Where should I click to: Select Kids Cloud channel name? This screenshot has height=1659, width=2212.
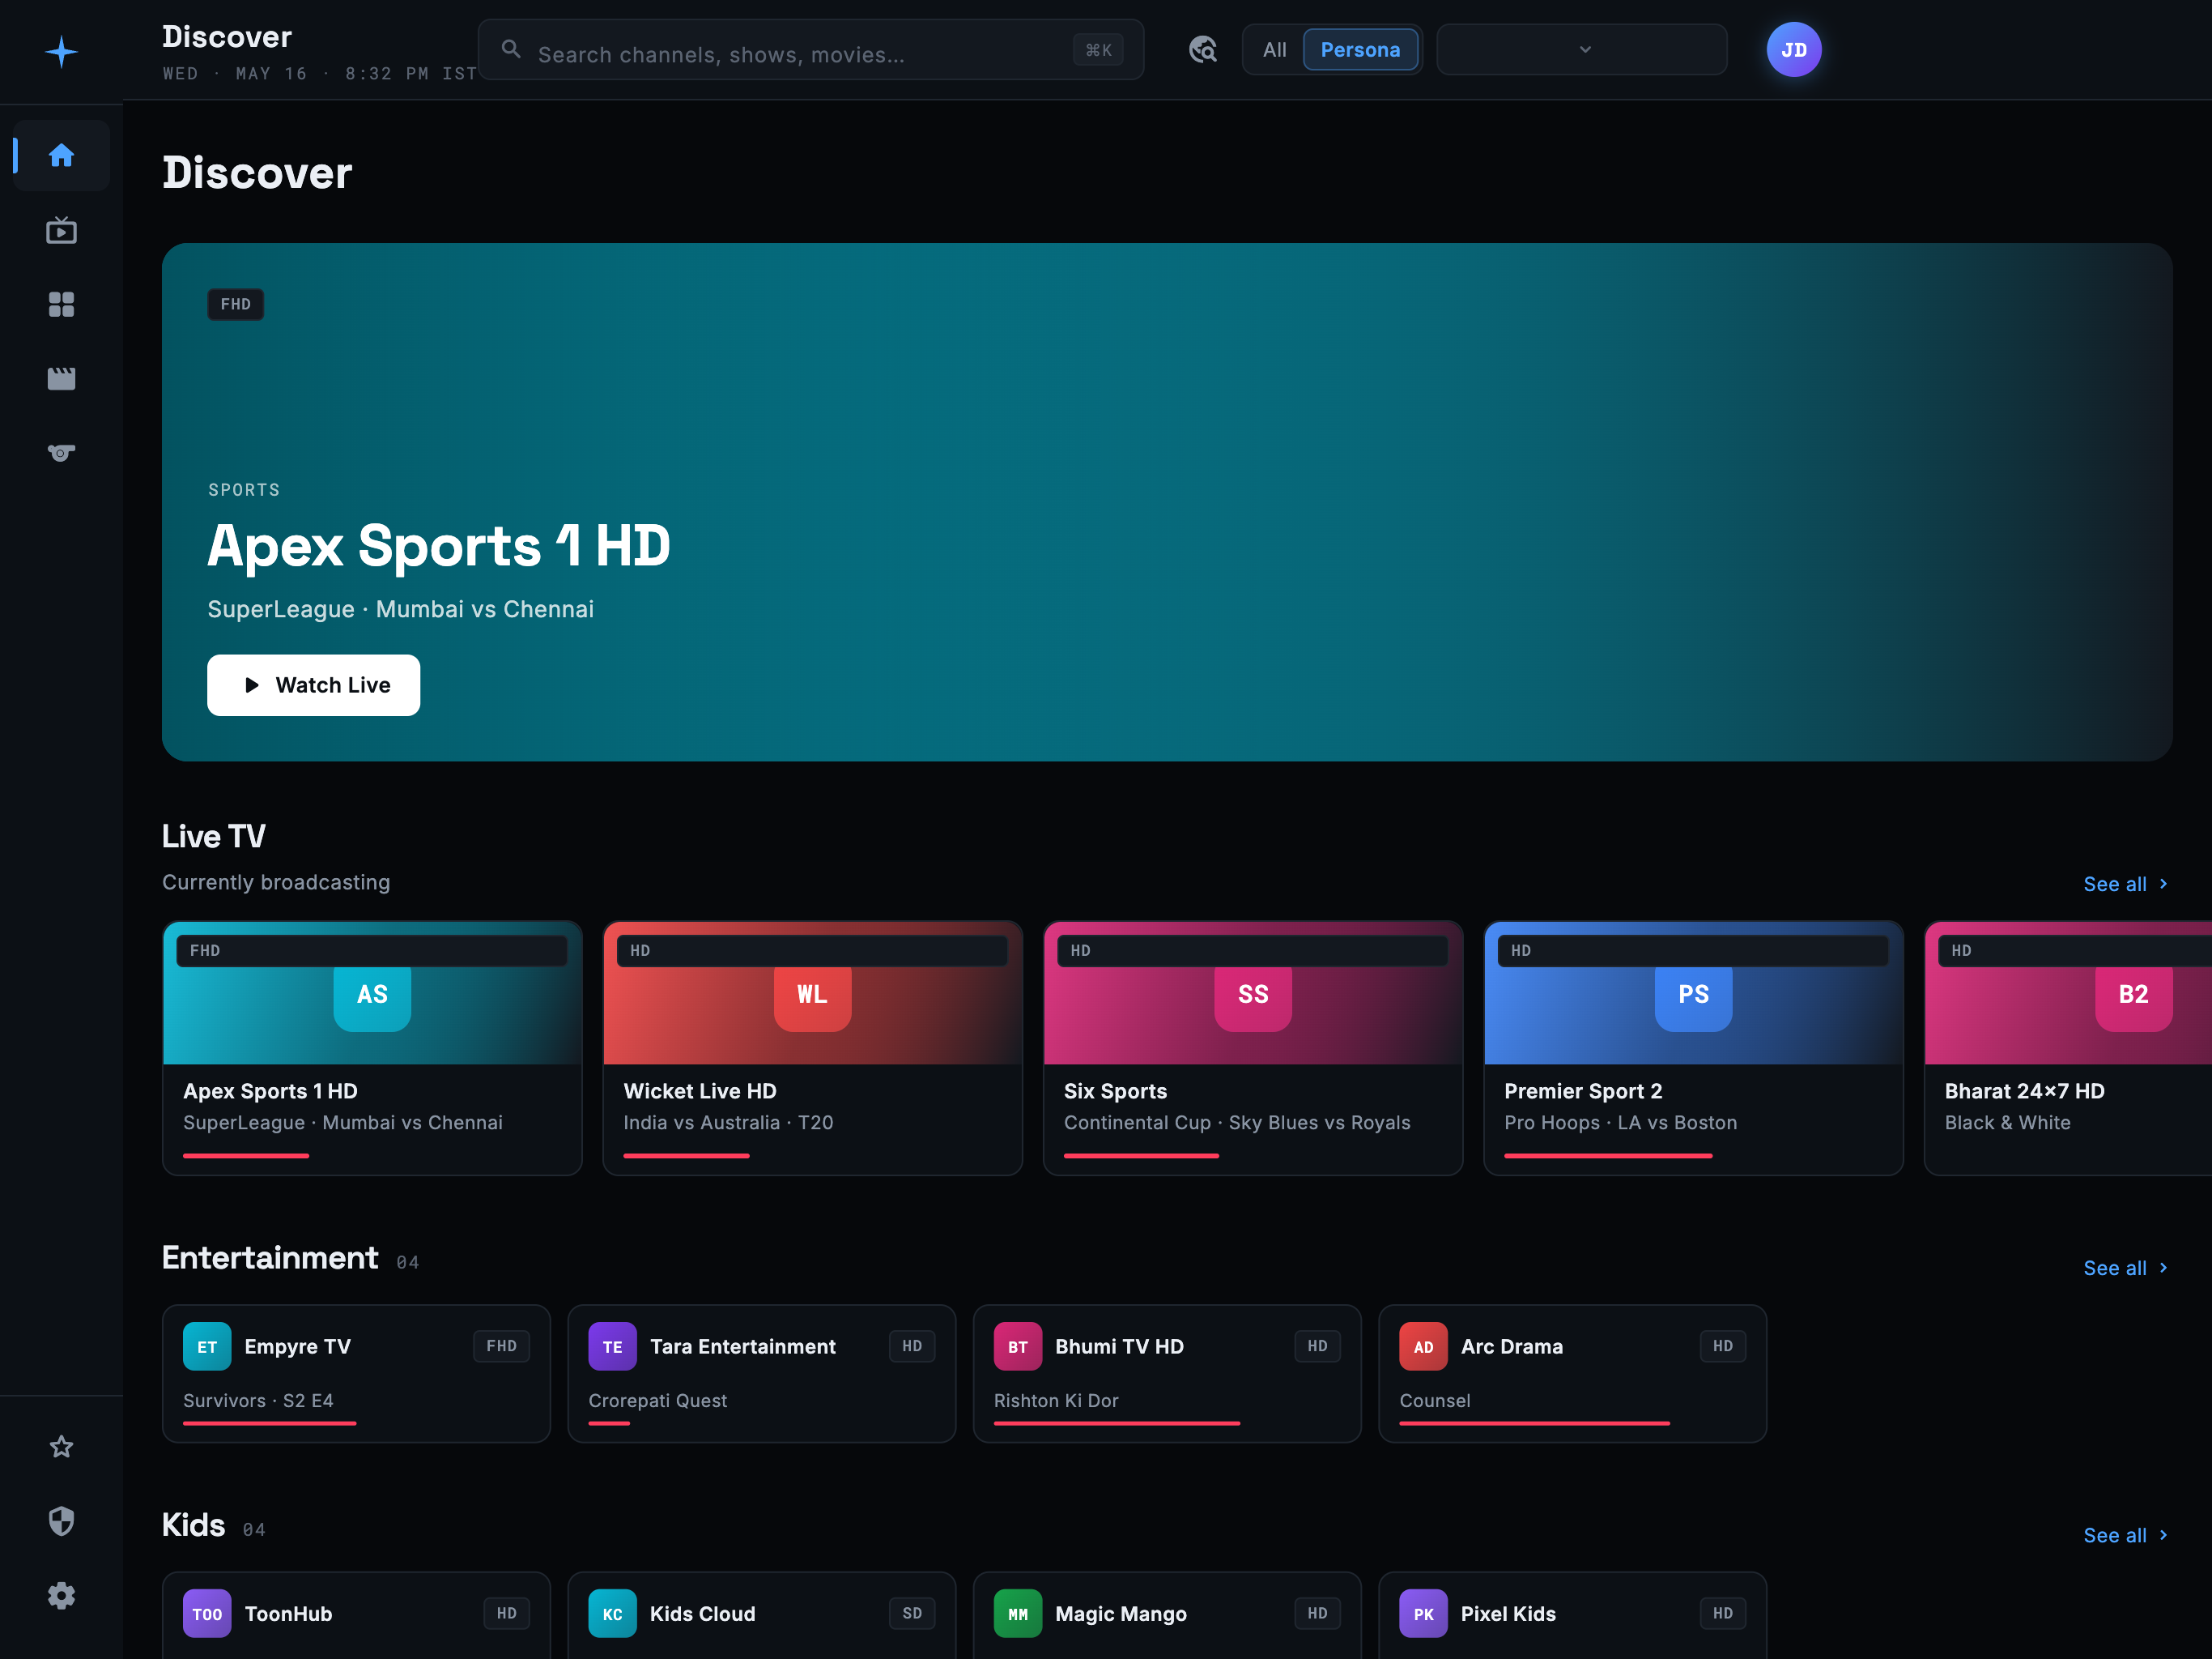pos(702,1613)
